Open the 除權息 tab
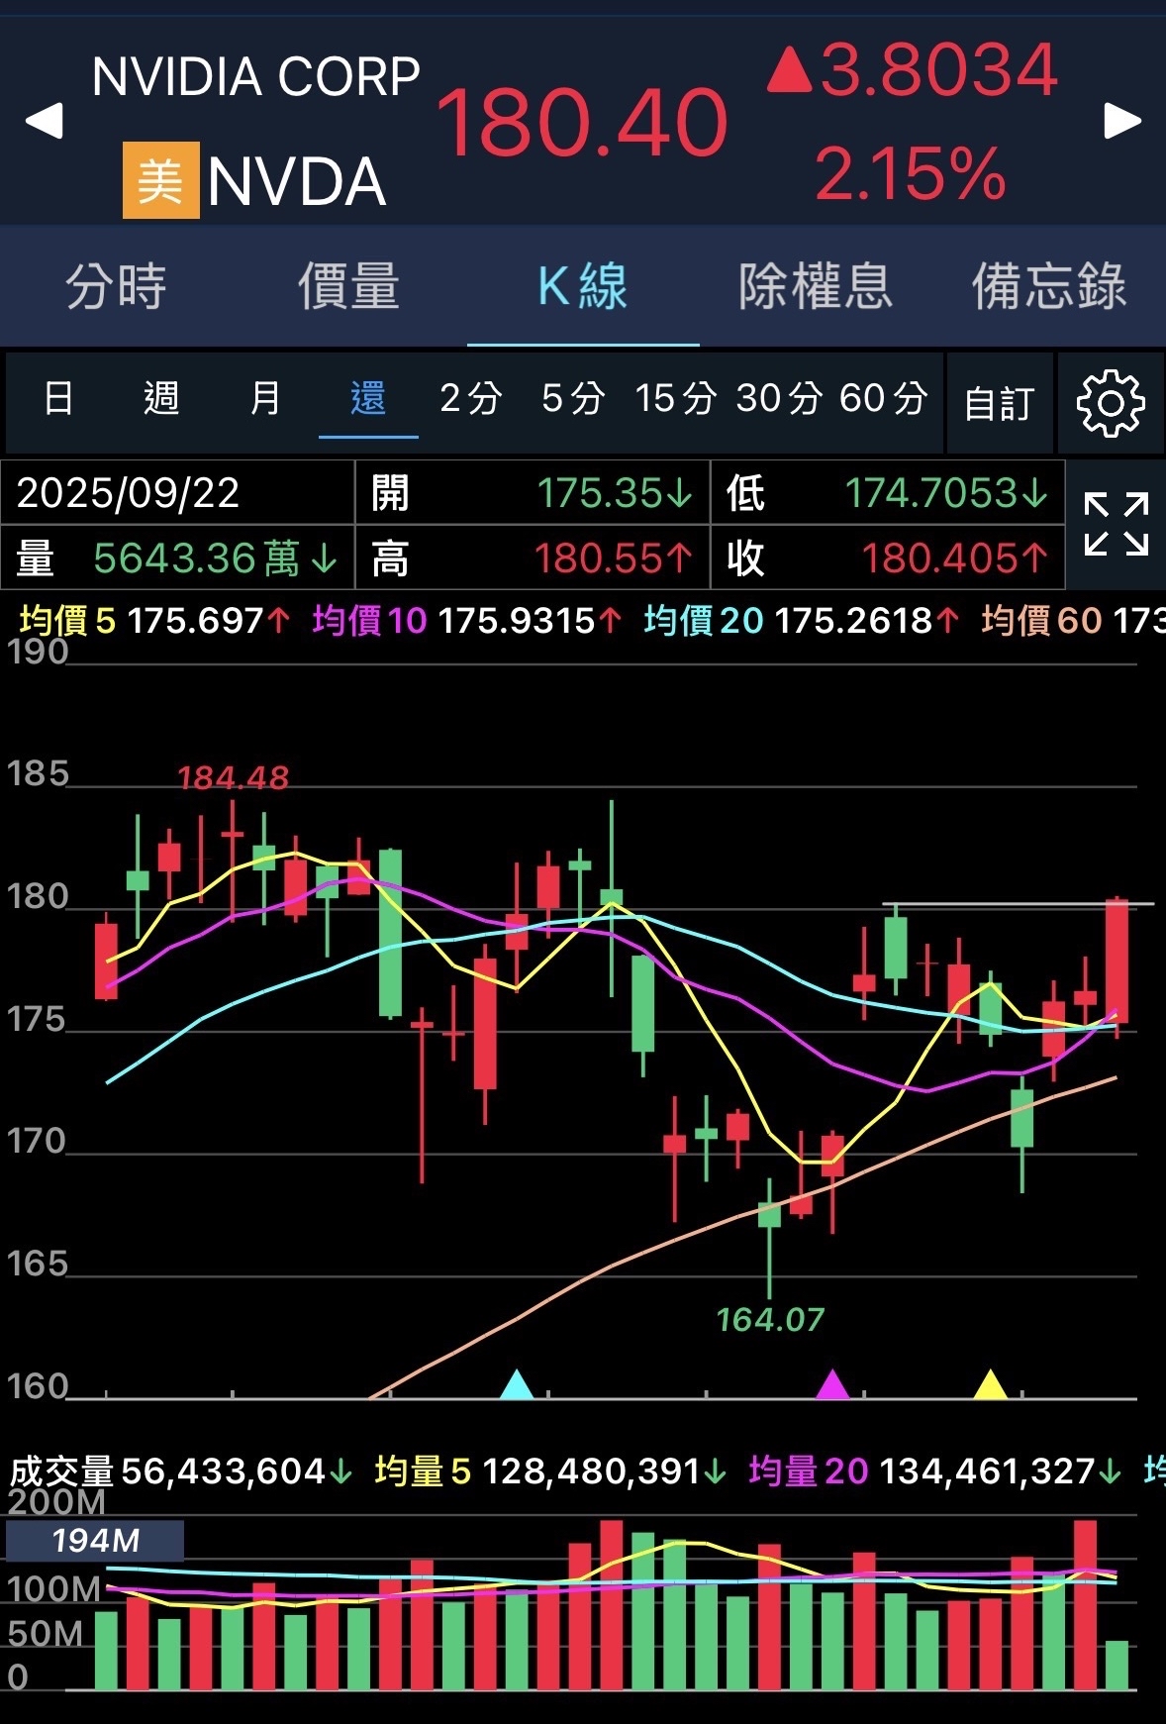The image size is (1166, 1724). click(x=816, y=286)
